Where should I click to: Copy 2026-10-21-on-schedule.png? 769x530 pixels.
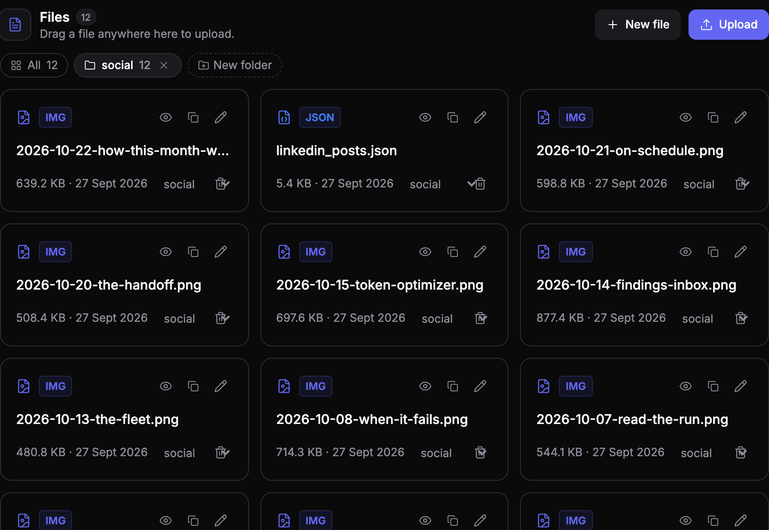(x=713, y=117)
